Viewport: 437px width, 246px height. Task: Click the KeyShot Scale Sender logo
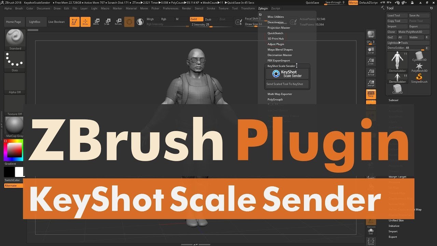click(x=287, y=74)
